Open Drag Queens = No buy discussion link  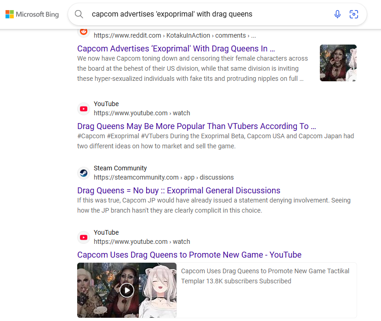(179, 191)
